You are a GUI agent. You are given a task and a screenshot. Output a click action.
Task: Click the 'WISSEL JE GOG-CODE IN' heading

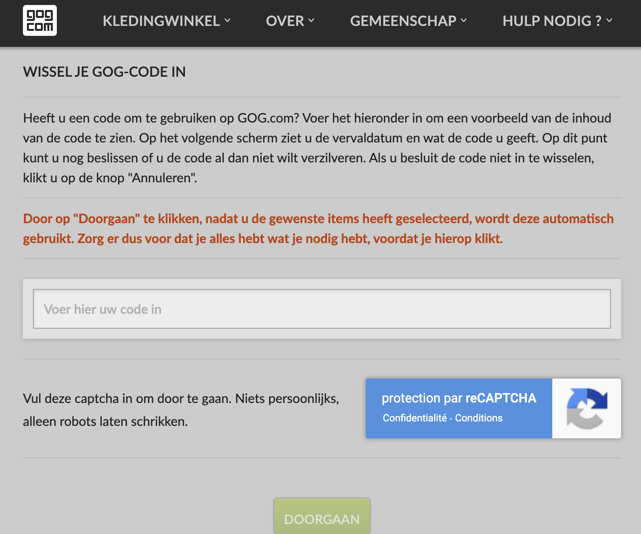104,72
